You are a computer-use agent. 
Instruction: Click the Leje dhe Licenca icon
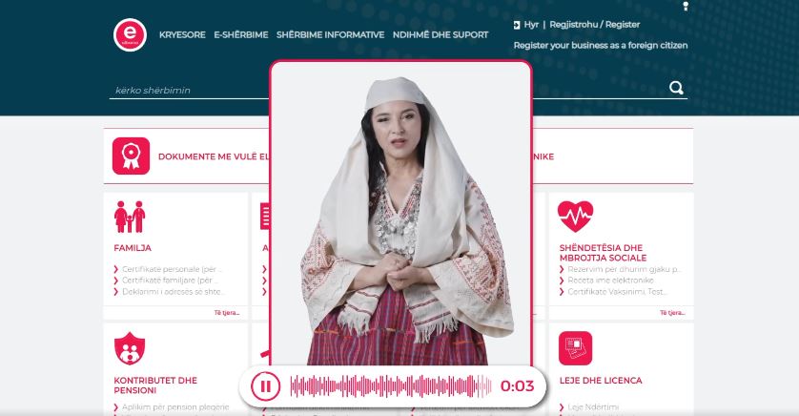[x=575, y=348]
